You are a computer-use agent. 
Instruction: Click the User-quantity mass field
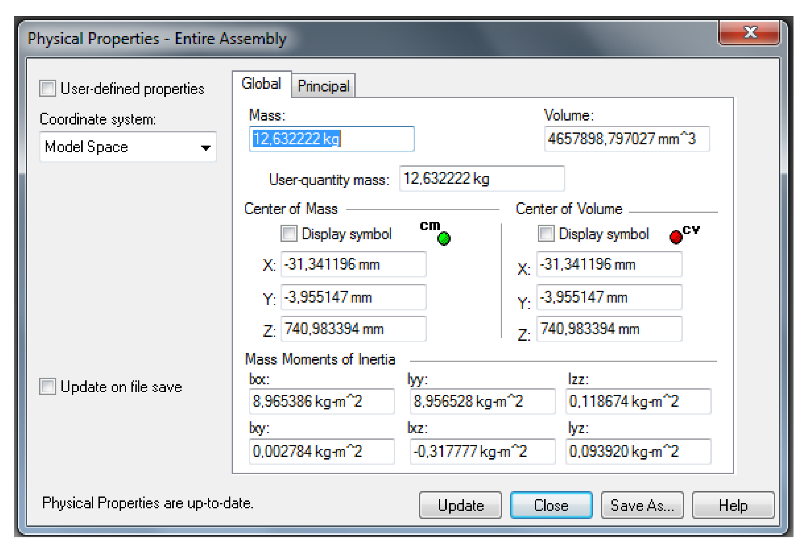(x=482, y=179)
